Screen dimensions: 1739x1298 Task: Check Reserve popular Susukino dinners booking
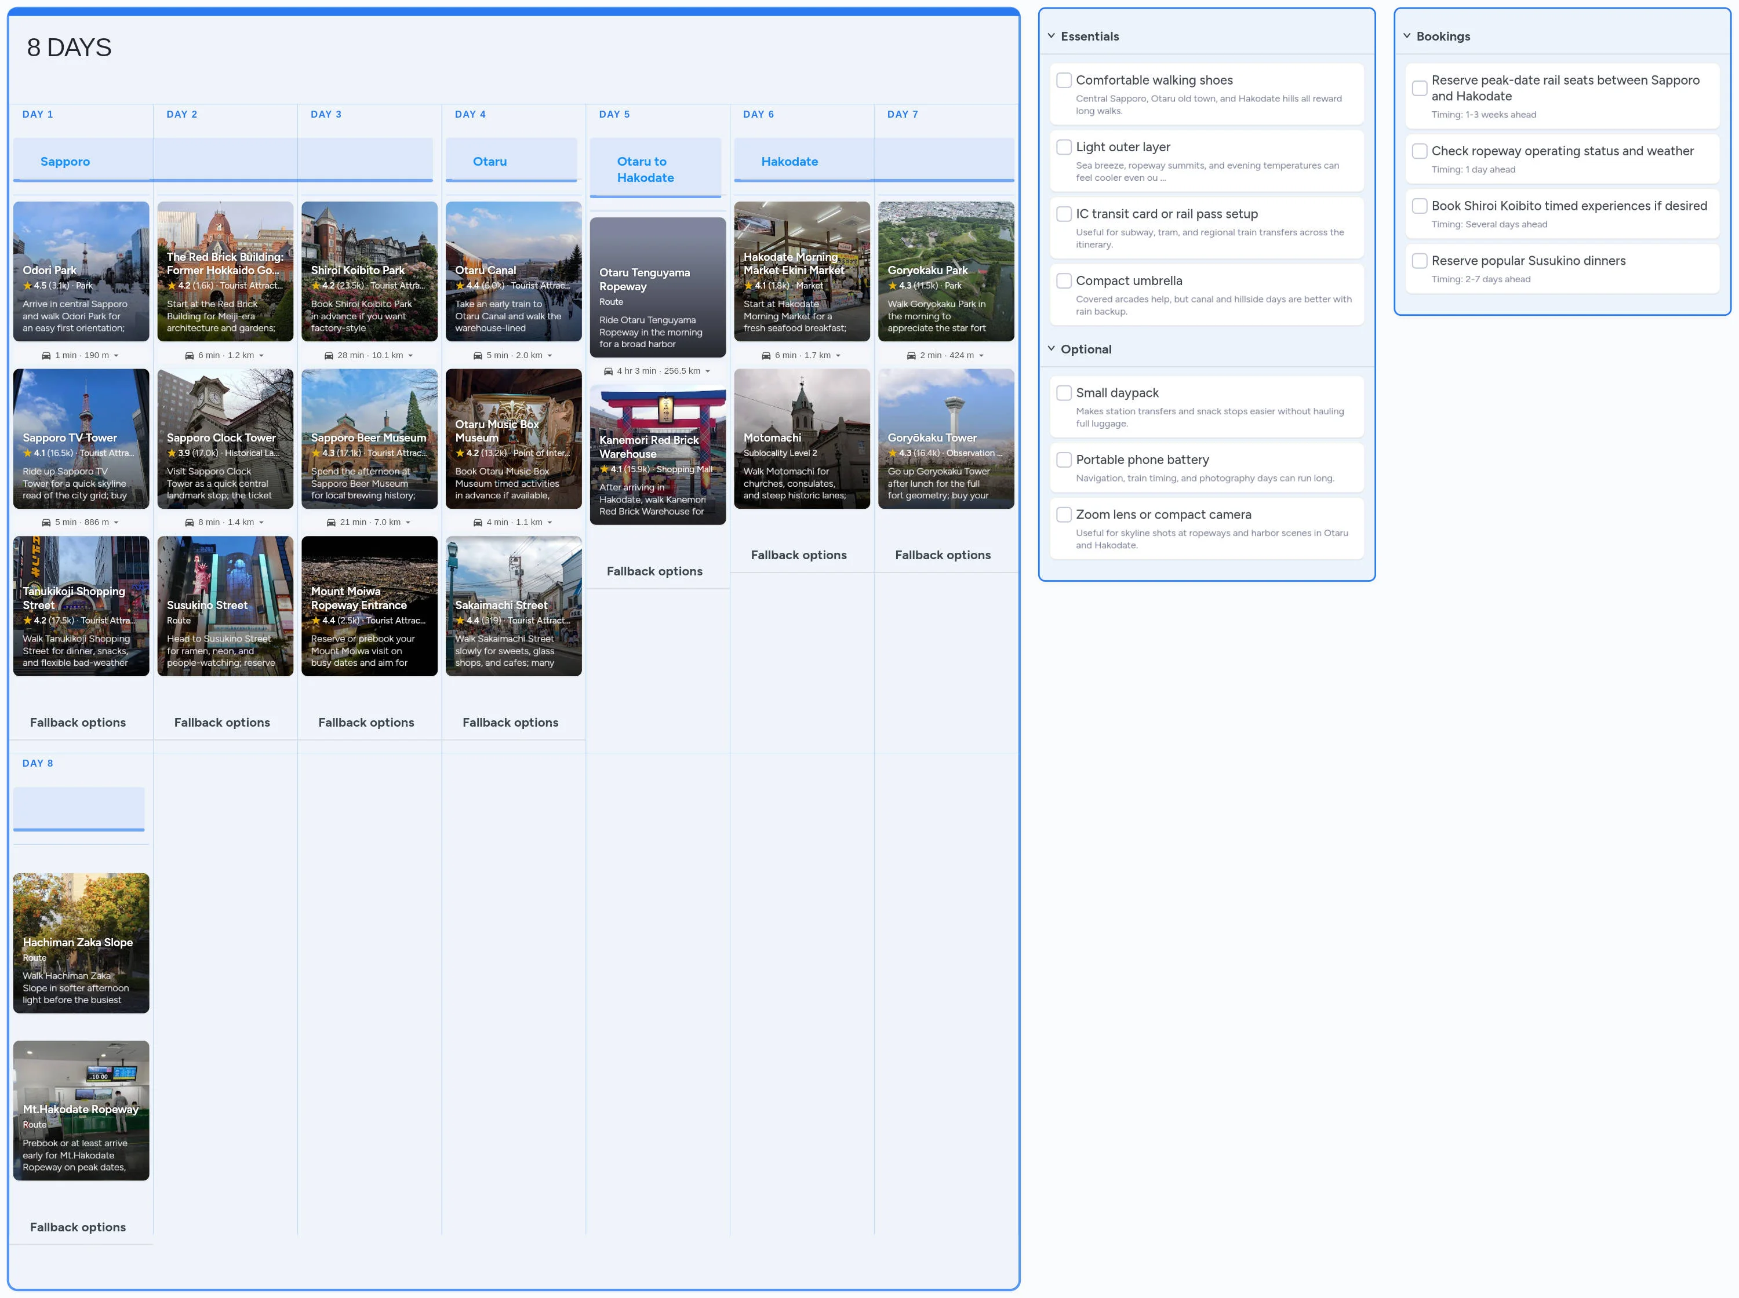(x=1419, y=260)
